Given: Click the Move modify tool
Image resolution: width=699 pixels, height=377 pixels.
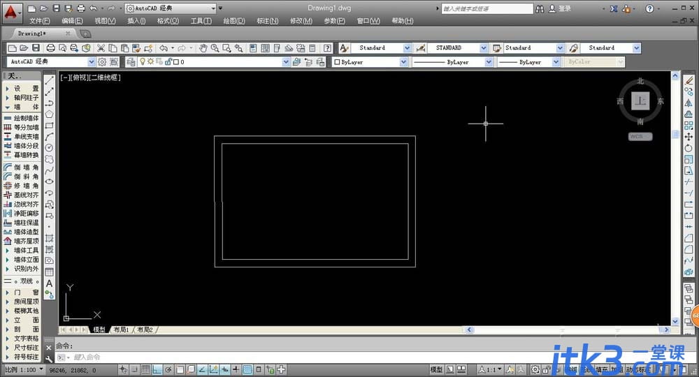Looking at the screenshot, I should tap(689, 137).
